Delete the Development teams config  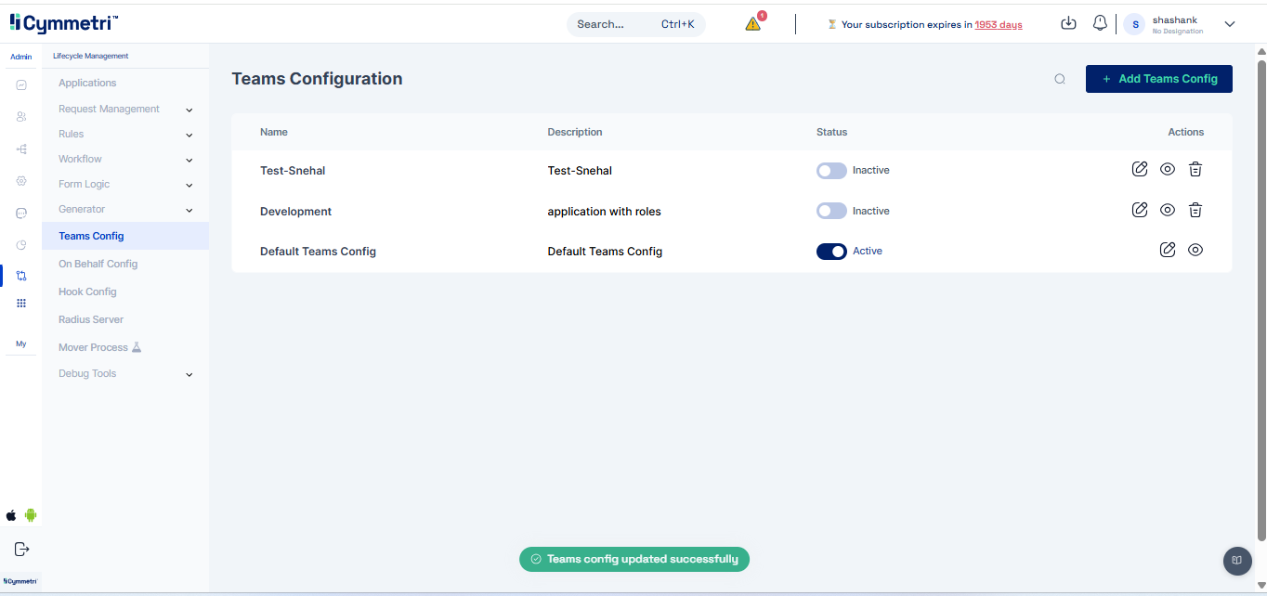click(1195, 210)
